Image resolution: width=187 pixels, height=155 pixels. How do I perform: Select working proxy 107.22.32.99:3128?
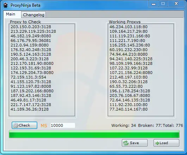[129, 68]
